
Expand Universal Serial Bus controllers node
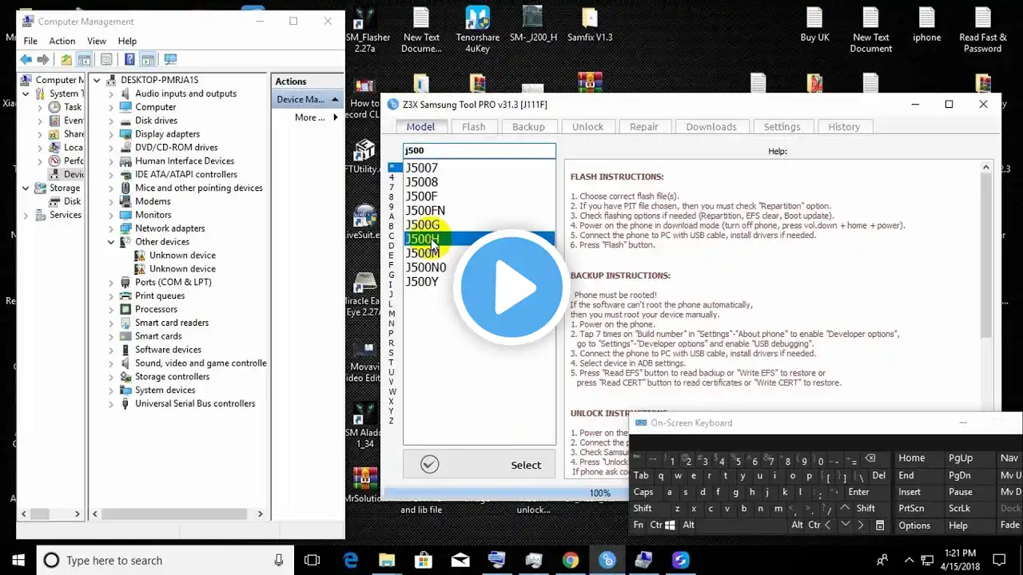[112, 404]
